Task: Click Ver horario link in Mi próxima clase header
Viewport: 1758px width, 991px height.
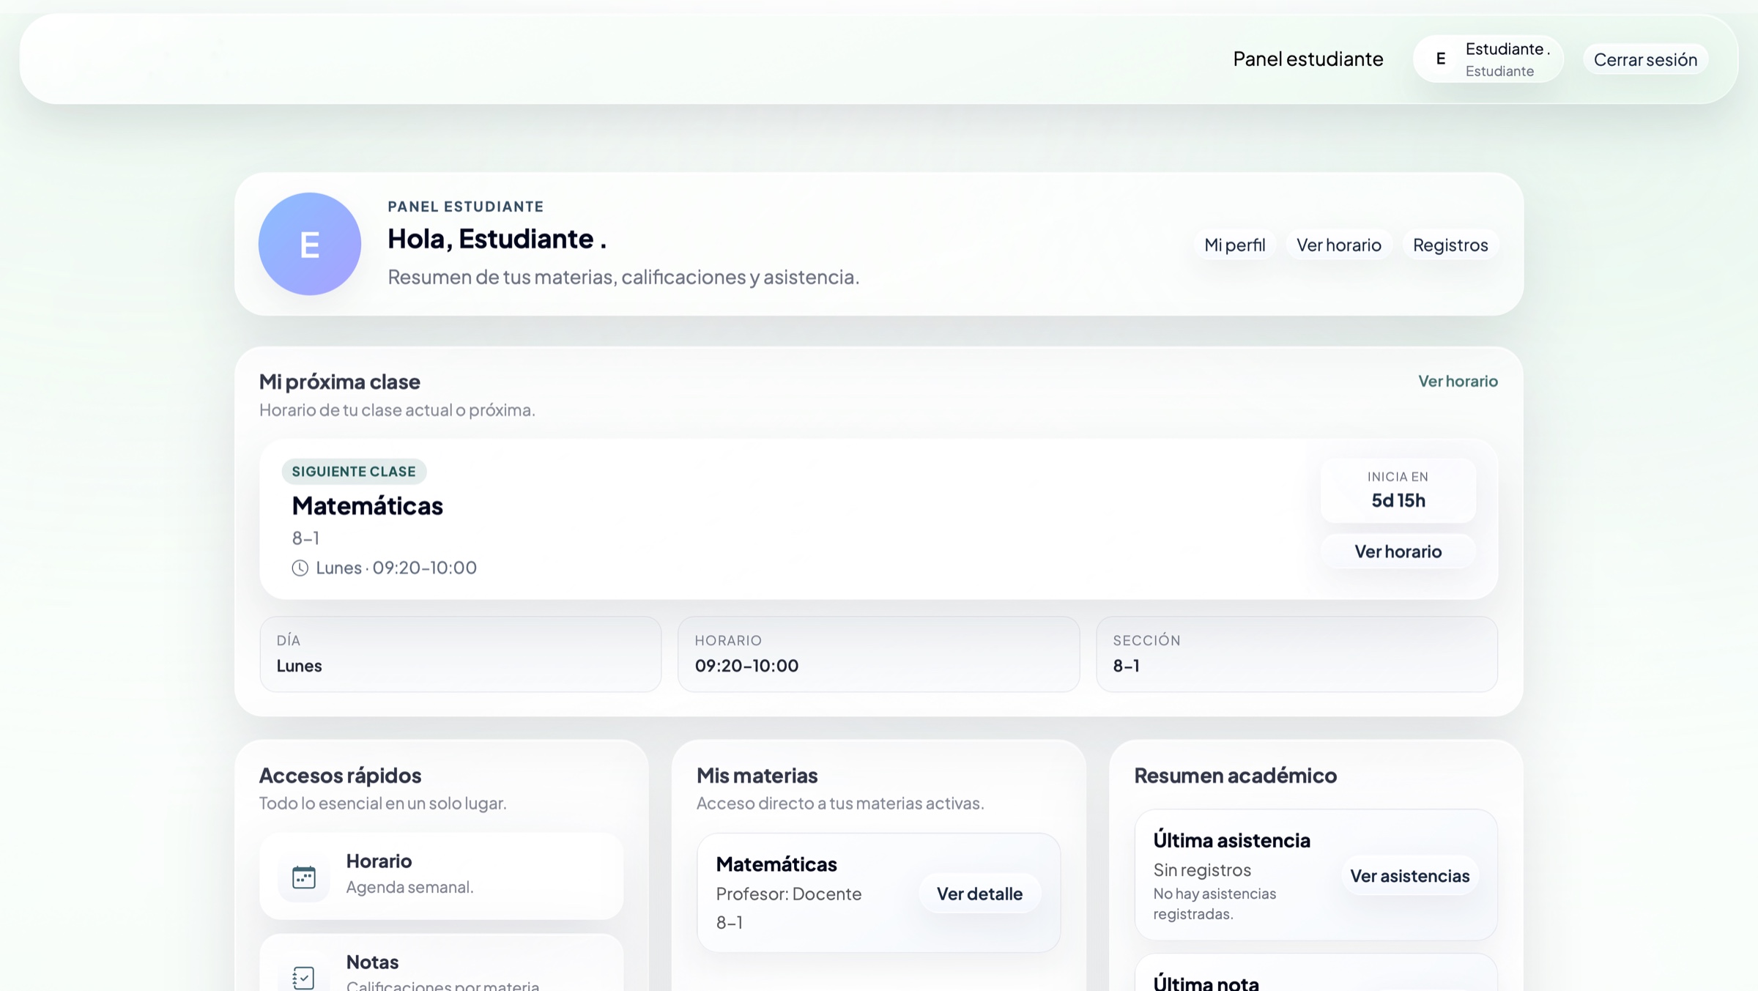Action: click(x=1457, y=381)
